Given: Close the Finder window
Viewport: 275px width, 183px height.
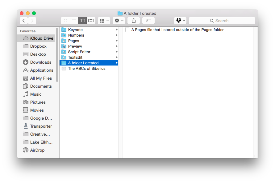Looking at the screenshot, I should [x=22, y=13].
